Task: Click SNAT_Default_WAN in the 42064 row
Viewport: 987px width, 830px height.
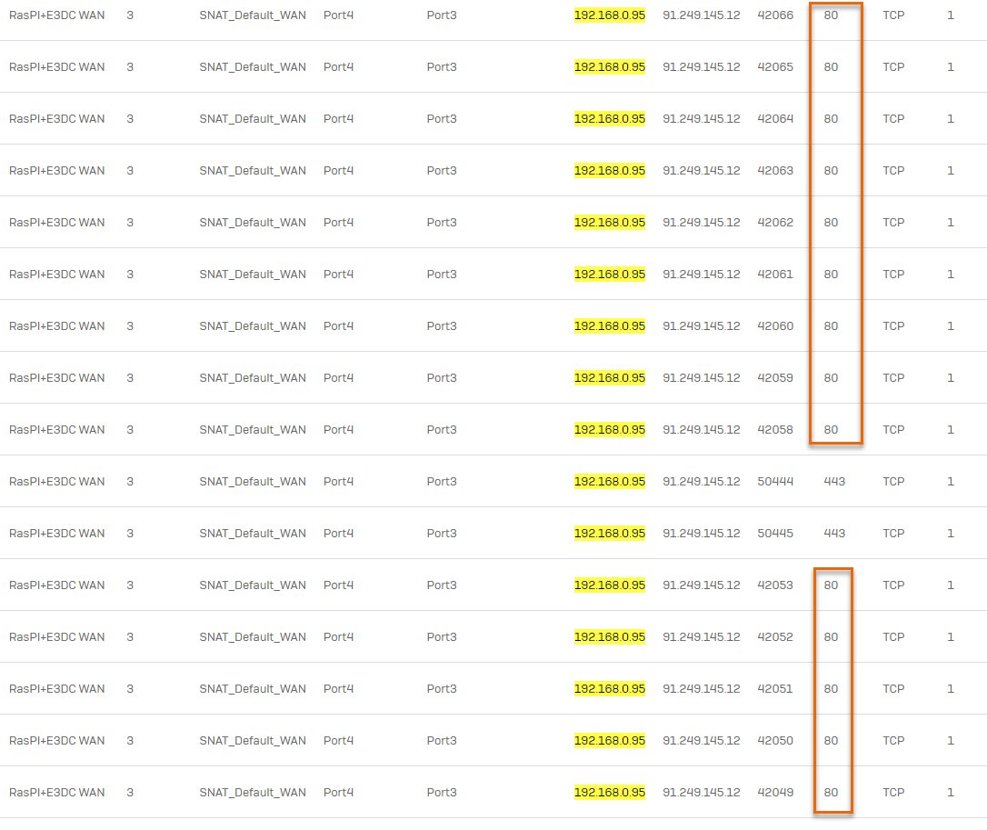Action: (253, 118)
